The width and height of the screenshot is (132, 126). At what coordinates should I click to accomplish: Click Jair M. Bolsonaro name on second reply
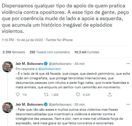[x=29, y=104]
